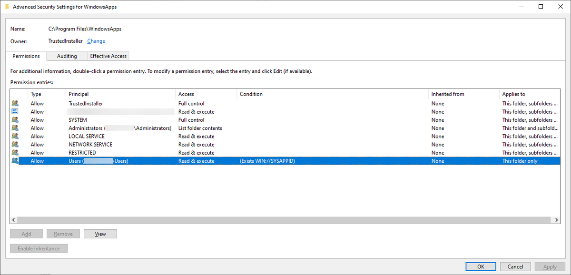
Task: Select the TrustedInstaller principal entry
Action: point(86,103)
